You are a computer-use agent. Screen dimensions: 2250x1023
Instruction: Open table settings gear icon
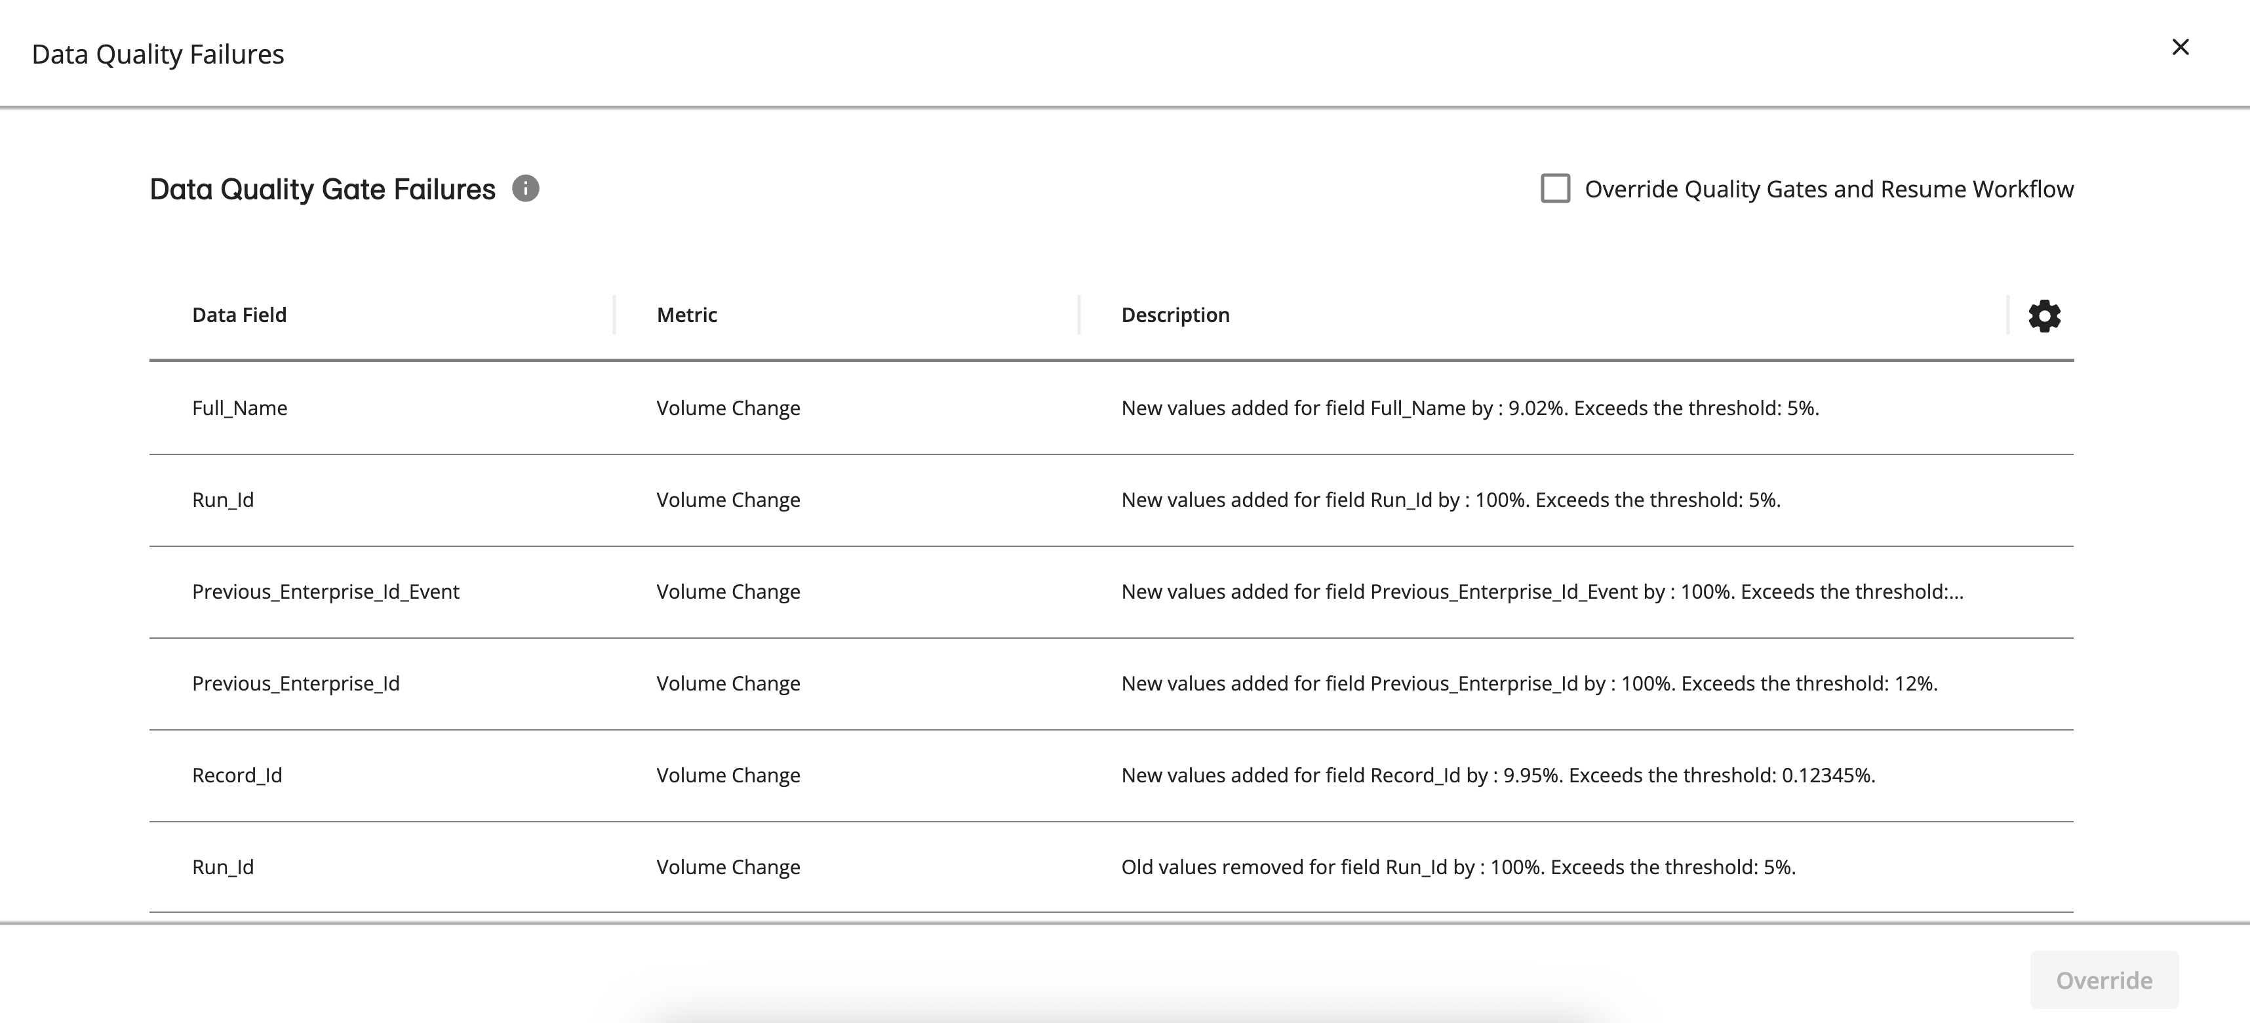2044,315
